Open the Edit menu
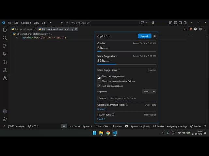 tap(16, 23)
